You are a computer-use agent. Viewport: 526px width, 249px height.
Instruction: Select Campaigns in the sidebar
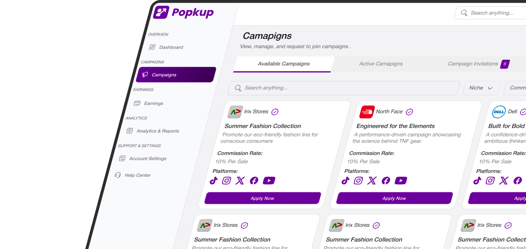pos(176,75)
